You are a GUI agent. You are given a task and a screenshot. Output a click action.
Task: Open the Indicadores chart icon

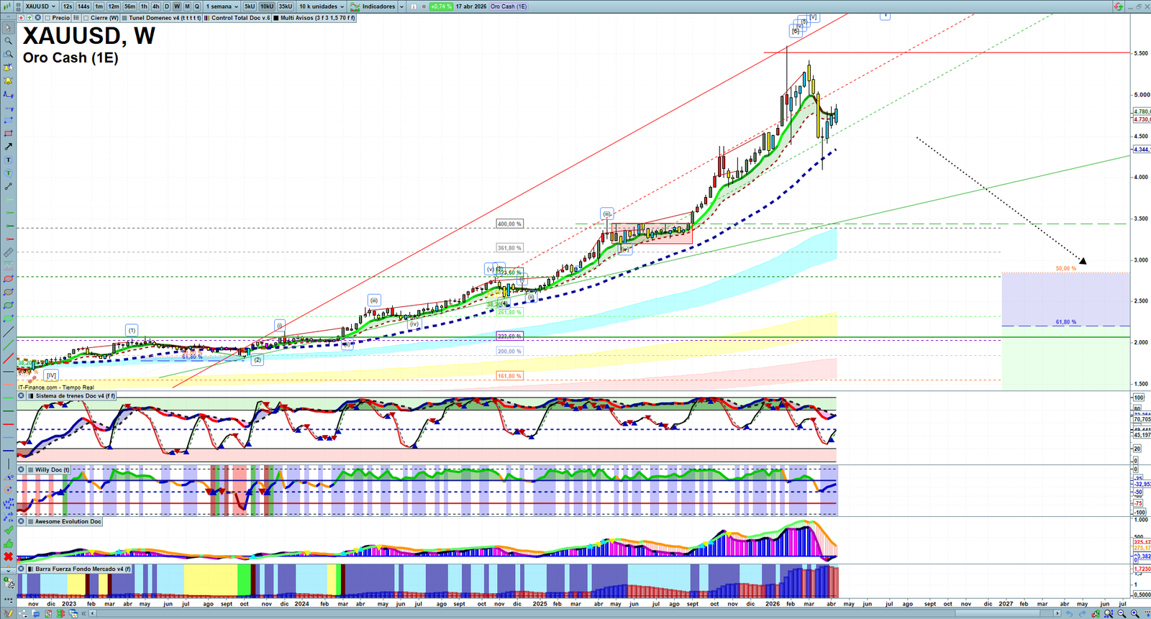(x=355, y=6)
